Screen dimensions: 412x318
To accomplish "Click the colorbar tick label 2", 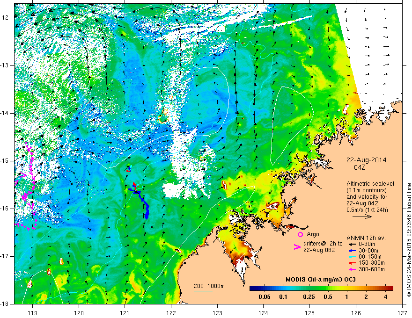I will 366,297.
